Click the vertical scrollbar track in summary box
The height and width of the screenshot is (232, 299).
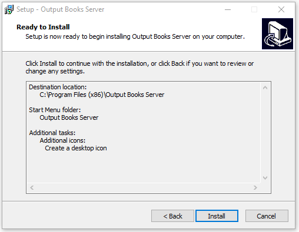pos(265,133)
